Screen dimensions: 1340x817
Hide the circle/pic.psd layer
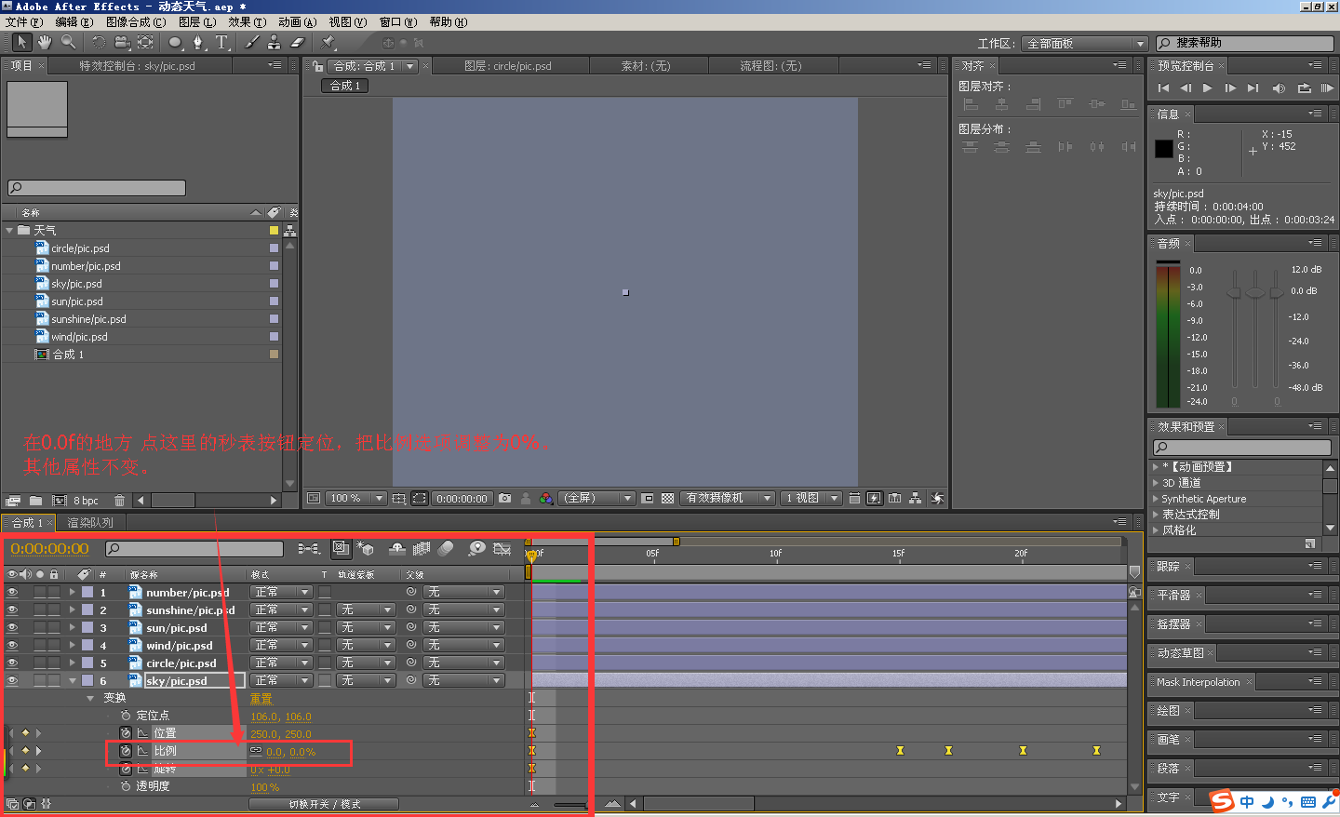coord(12,663)
